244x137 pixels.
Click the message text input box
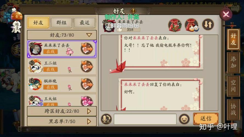(x=145, y=119)
